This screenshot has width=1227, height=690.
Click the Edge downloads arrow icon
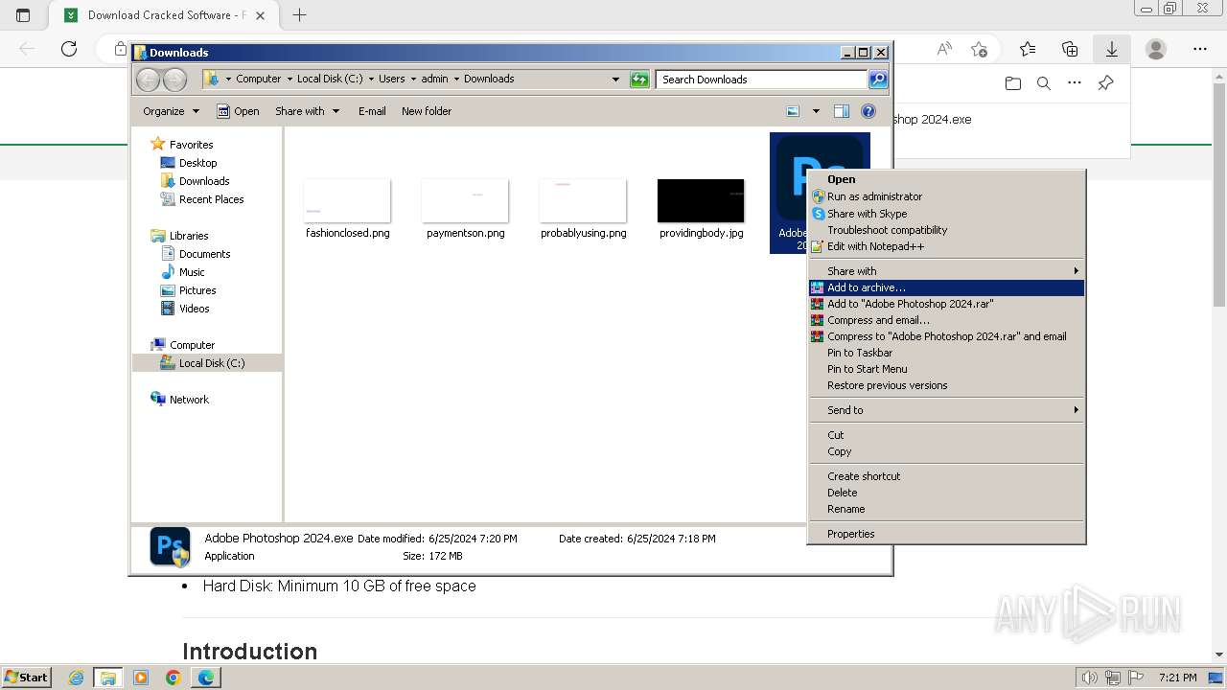point(1112,49)
